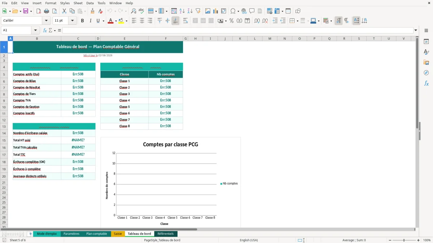
Task: Click the Insert Hyperlink icon
Action: tap(244, 11)
